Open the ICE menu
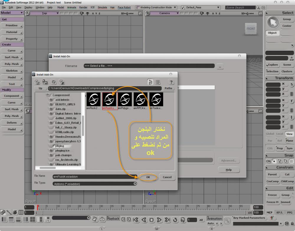Image resolution: width=295 pixels, height=231 pixels. point(93,7)
